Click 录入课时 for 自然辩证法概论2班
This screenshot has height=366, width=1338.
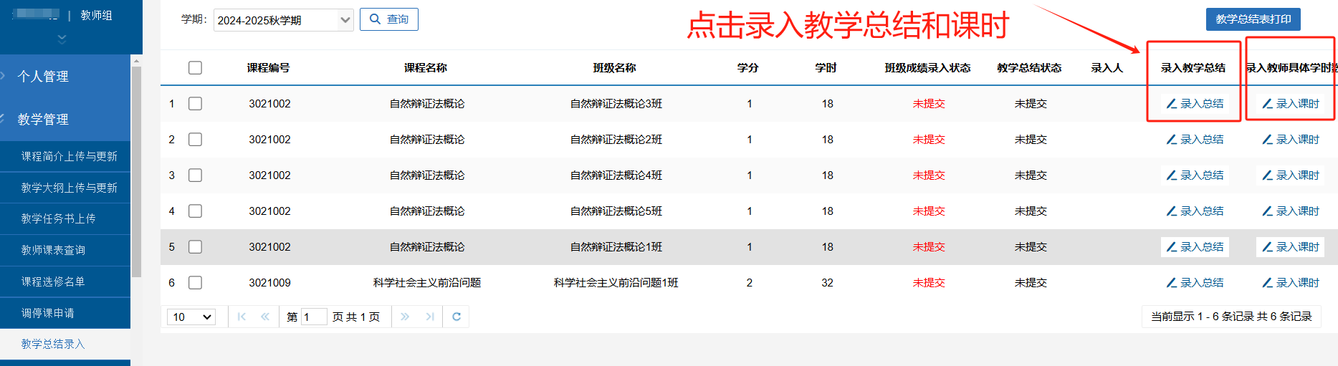coord(1290,140)
